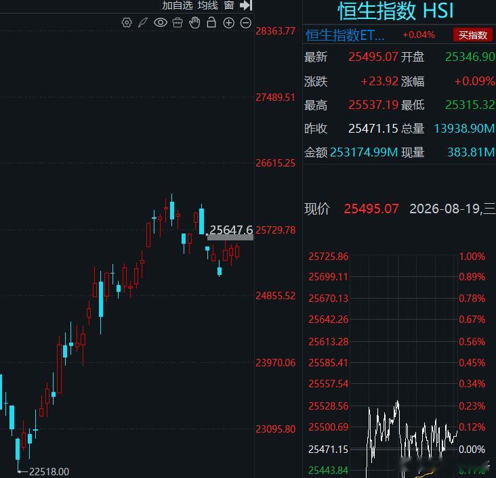Collapse side panel arrow icon
This screenshot has height=478, width=496.
click(x=246, y=5)
